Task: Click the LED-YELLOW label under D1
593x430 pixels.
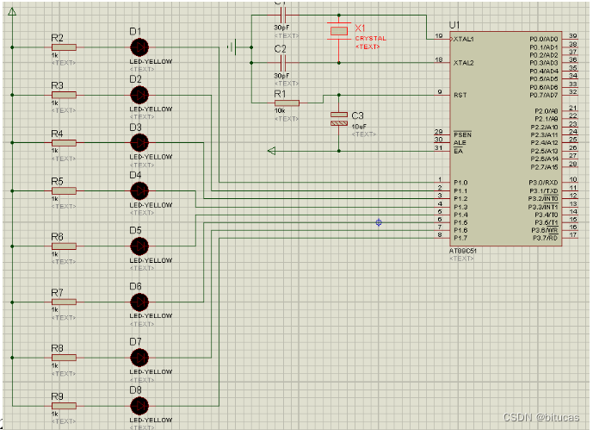Action: 151,61
